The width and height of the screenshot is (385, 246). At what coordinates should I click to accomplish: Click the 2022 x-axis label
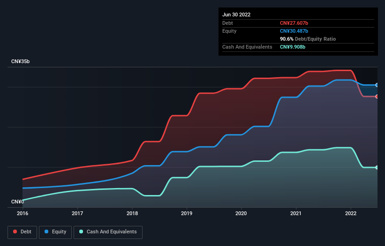(x=351, y=213)
